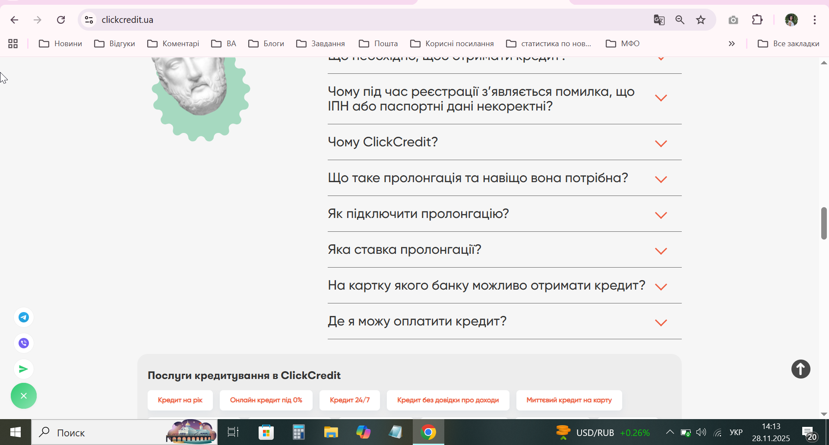Image resolution: width=829 pixels, height=445 pixels.
Task: Click the "Кредит 24/7" link
Action: (x=350, y=400)
